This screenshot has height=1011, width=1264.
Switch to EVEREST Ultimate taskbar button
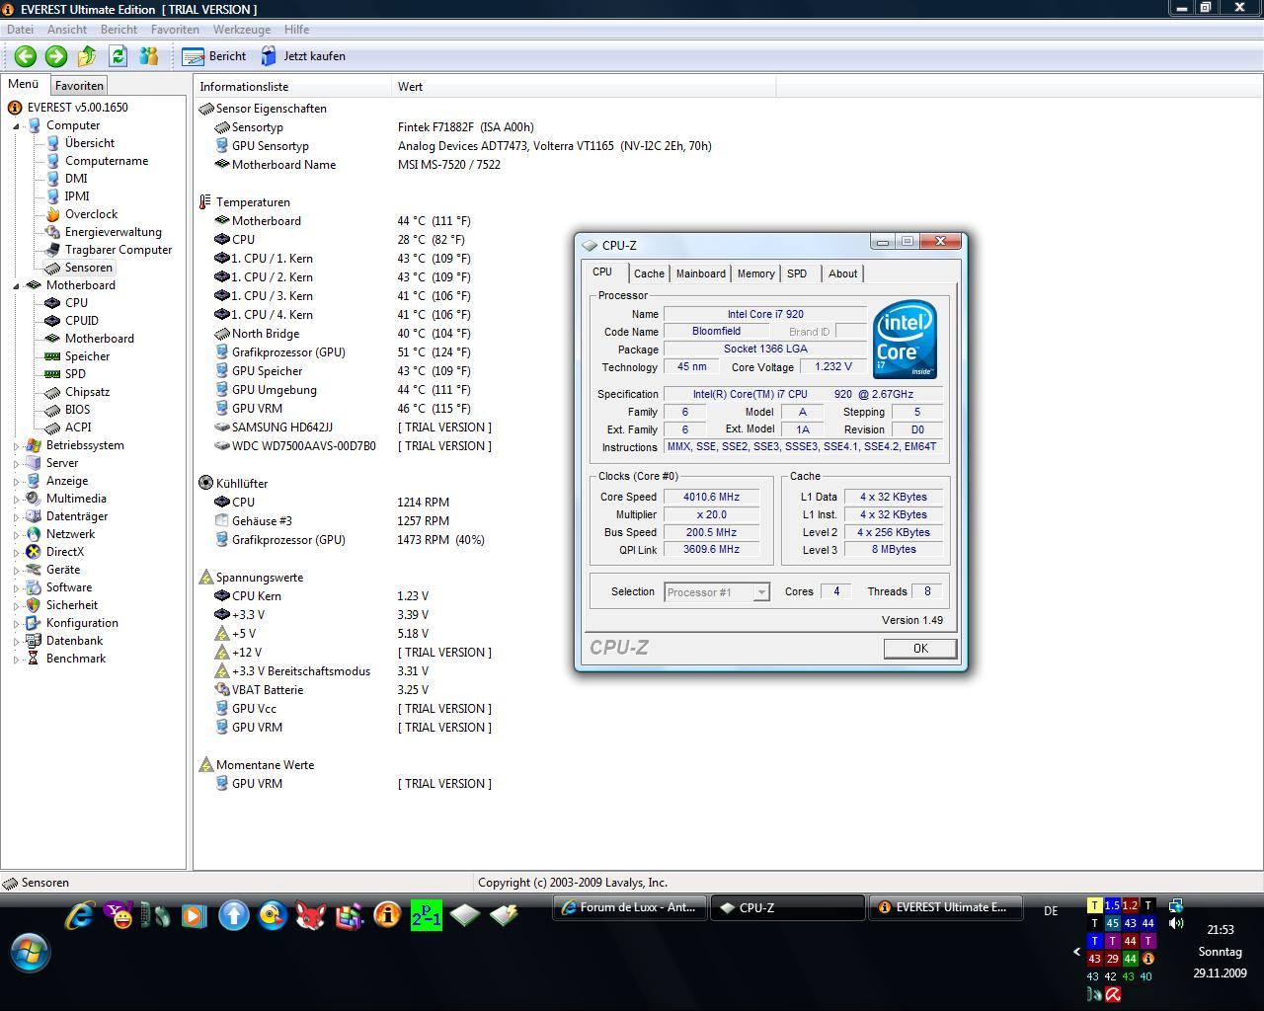point(944,907)
